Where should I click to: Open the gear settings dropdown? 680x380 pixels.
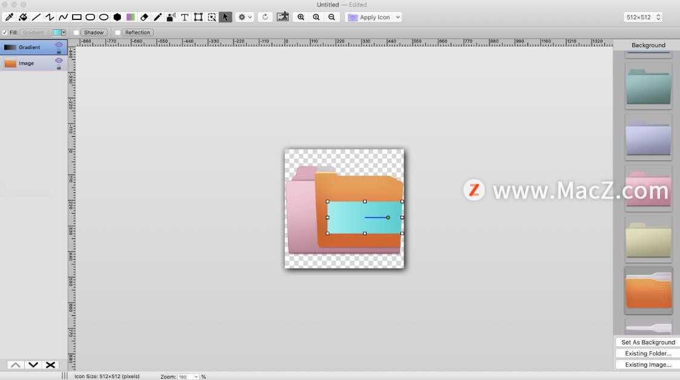pyautogui.click(x=244, y=18)
